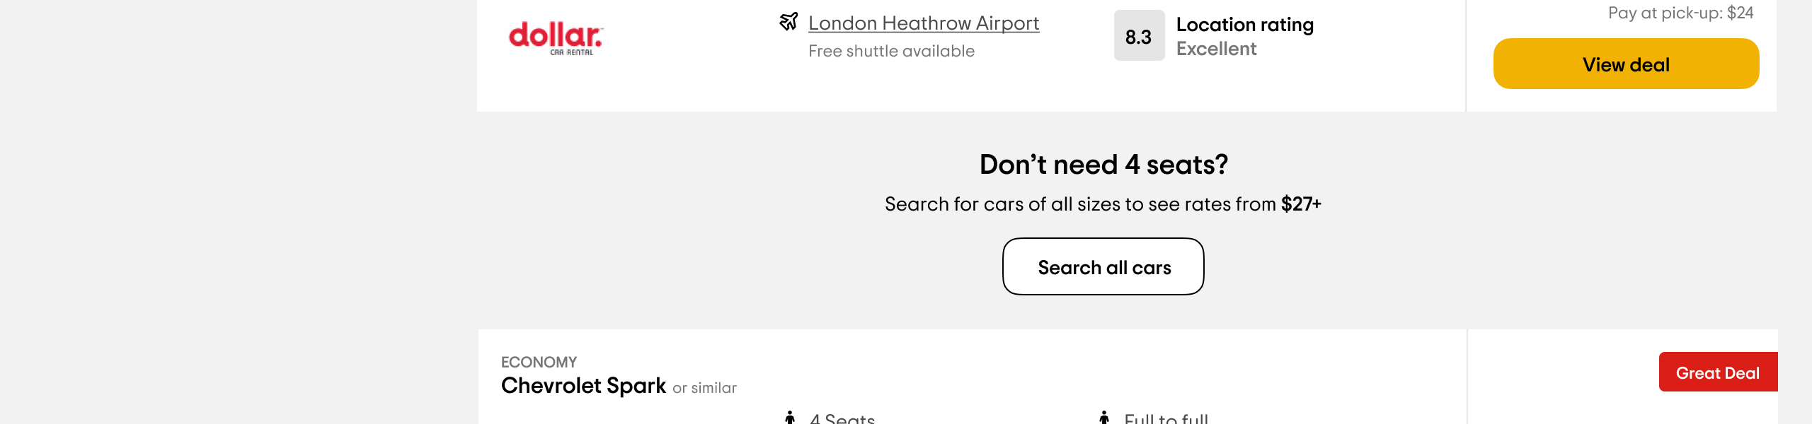Click the red Great Deal badge
Screen dimensions: 1812x424
(1718, 372)
